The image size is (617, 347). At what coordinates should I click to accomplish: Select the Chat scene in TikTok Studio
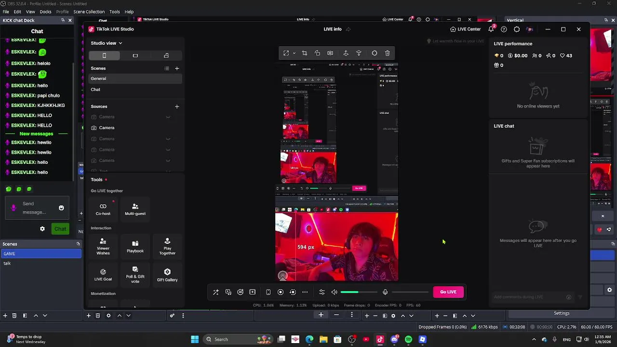coord(135,90)
